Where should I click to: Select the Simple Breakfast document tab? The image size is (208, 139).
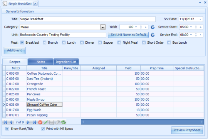click(x=20, y=4)
